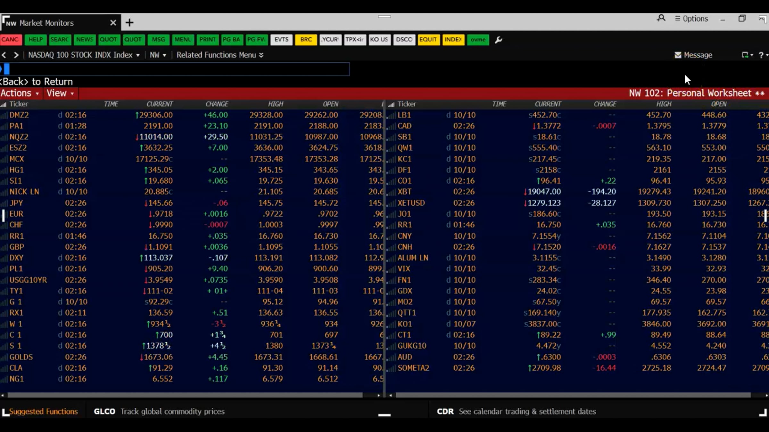Image resolution: width=769 pixels, height=432 pixels.
Task: Select the USGG10YR ticker
Action: coord(28,280)
